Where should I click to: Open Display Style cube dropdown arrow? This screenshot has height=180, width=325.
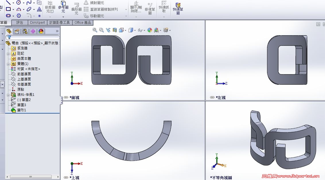tap(135, 31)
